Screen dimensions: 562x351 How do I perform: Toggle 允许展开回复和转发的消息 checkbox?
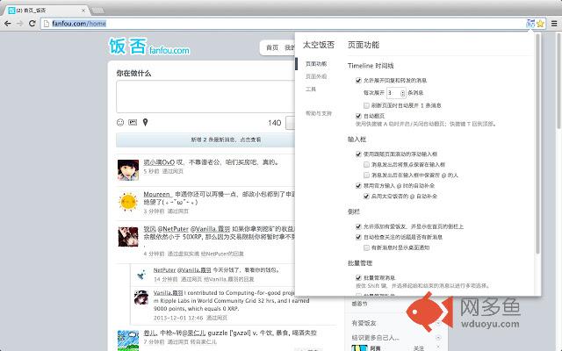[x=359, y=80]
